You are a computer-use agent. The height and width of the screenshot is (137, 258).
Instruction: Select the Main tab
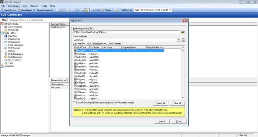pos(4,20)
